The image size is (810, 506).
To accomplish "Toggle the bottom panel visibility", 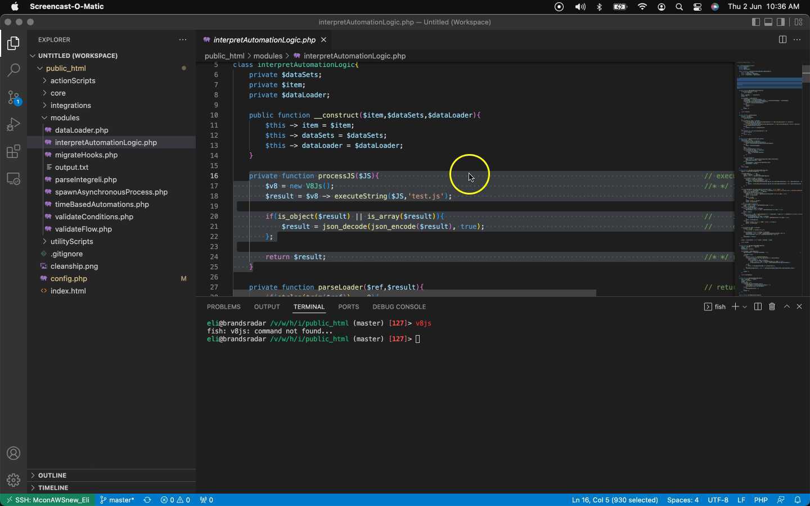I will [x=768, y=22].
